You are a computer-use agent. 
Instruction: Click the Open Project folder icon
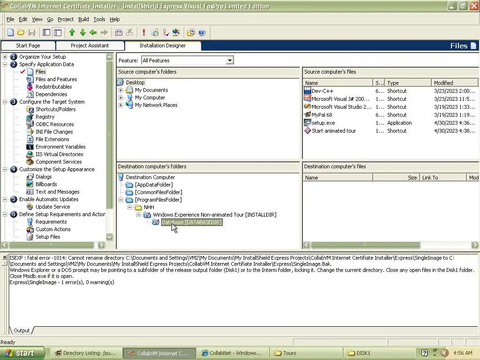(x=21, y=32)
